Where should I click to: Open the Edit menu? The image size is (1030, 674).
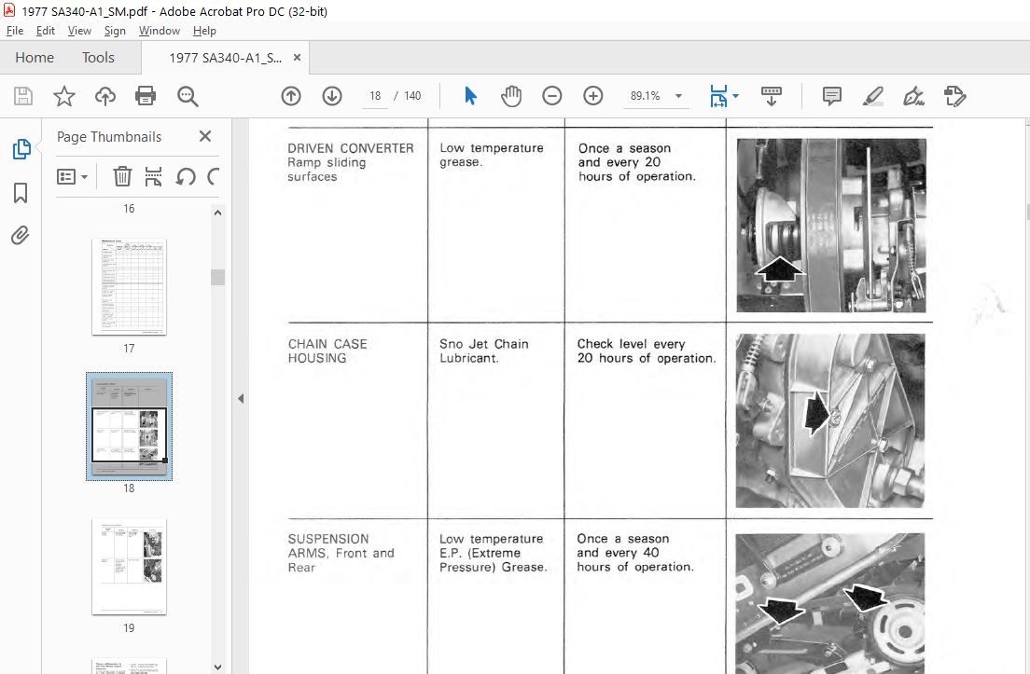tap(46, 31)
